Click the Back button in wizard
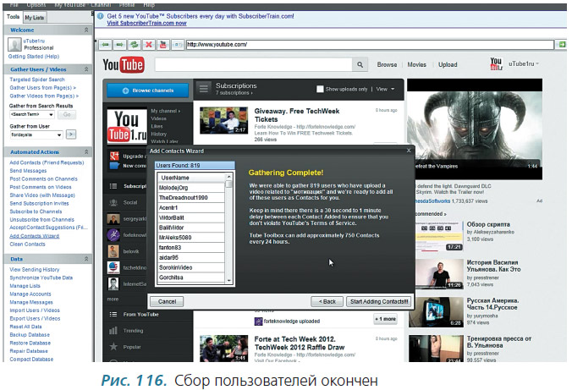The height and width of the screenshot is (390, 572). tap(327, 301)
